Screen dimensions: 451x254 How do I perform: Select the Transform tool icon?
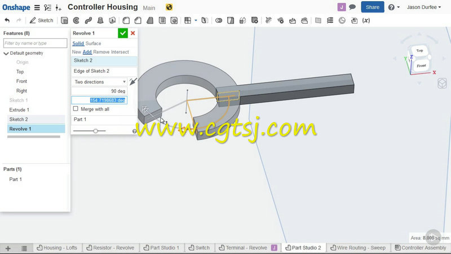(242, 20)
